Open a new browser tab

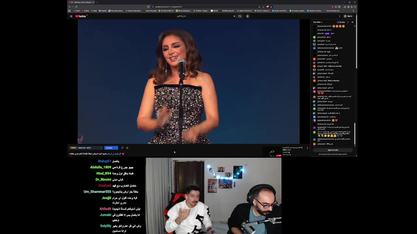point(96,2)
